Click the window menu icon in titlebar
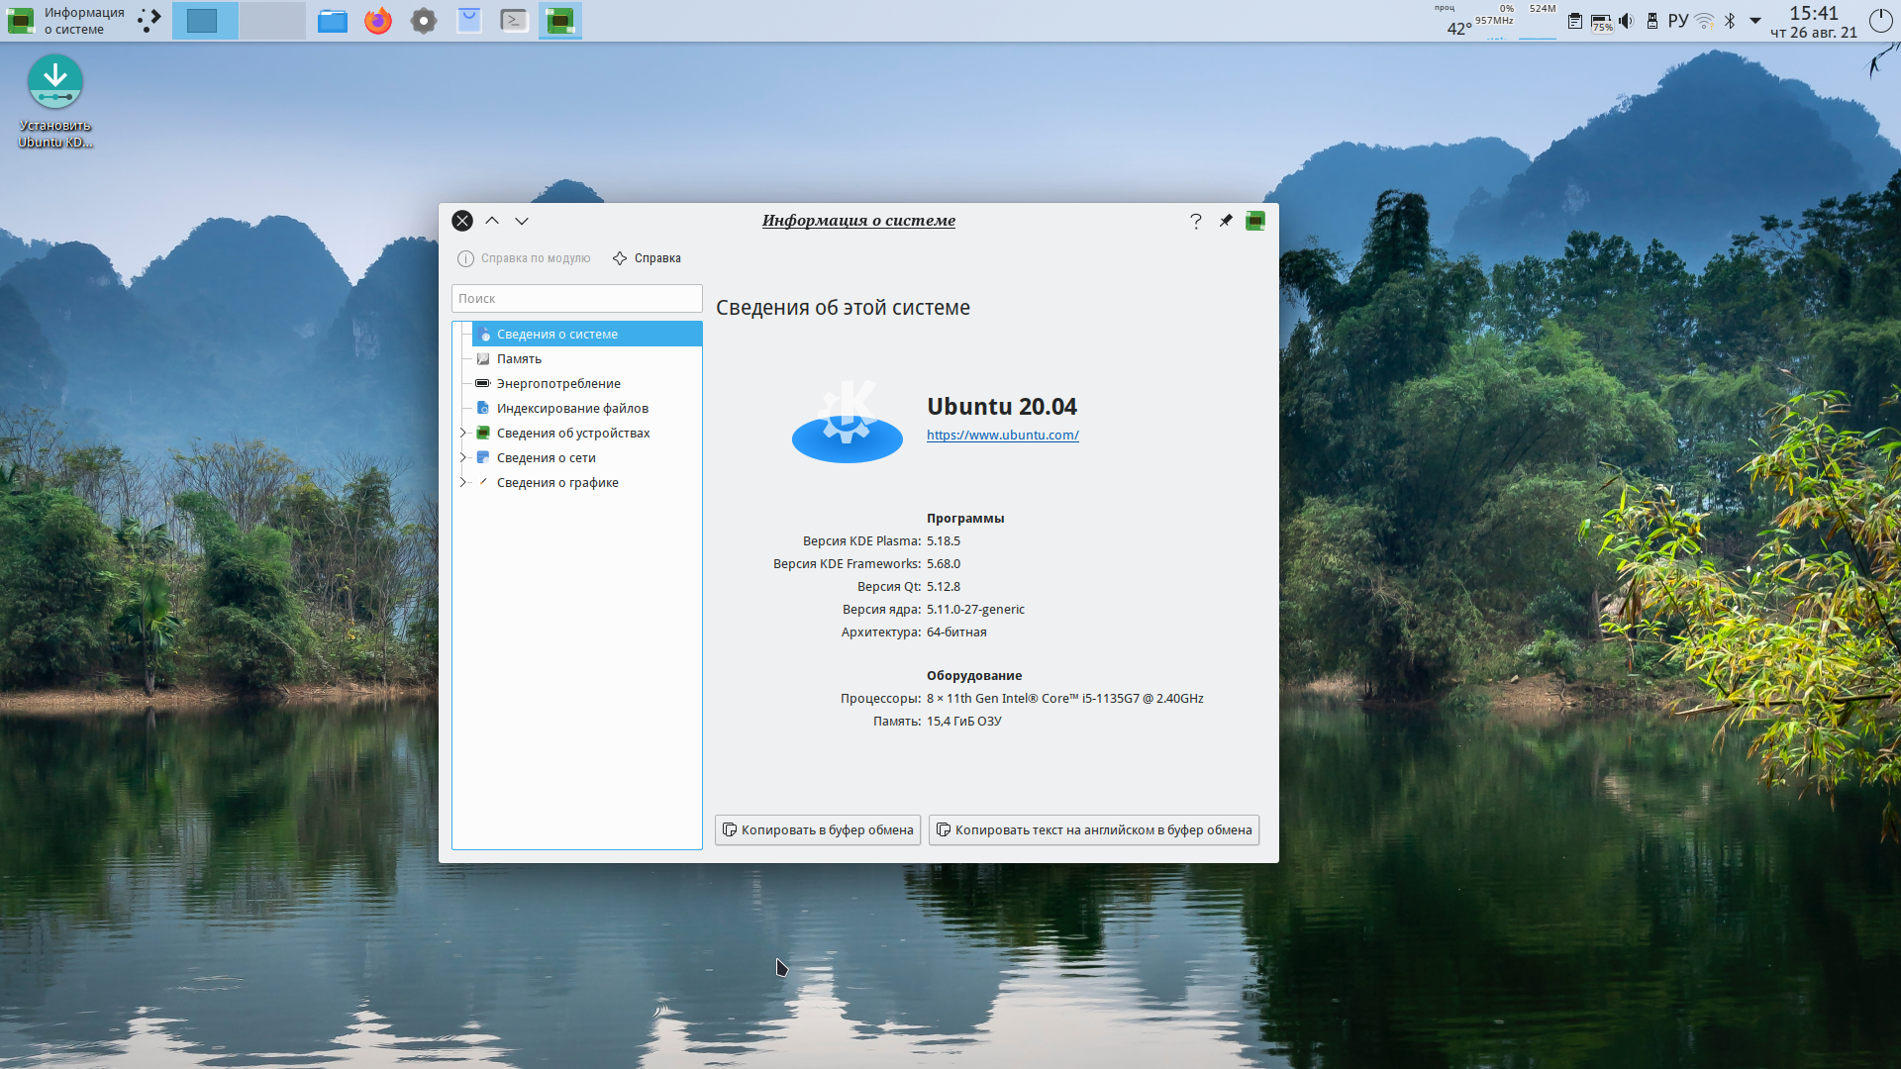This screenshot has width=1901, height=1069. pos(1255,221)
